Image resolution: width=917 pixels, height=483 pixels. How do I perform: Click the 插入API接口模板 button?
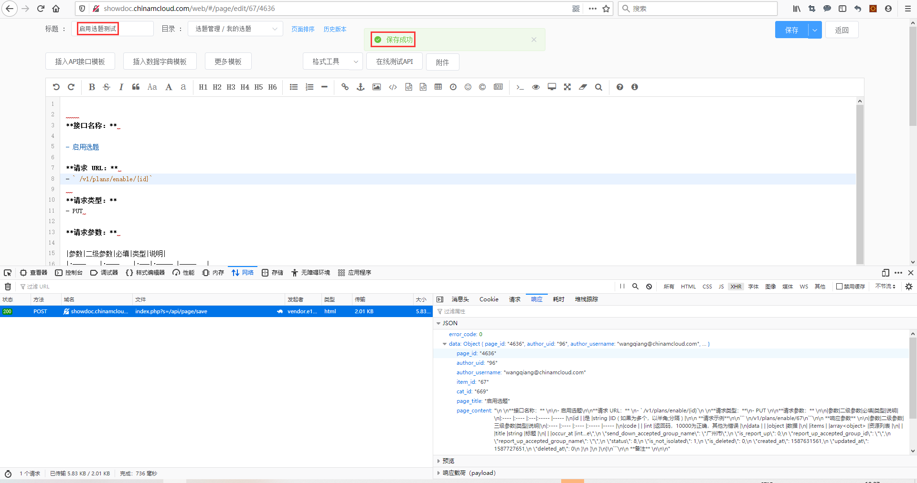80,62
